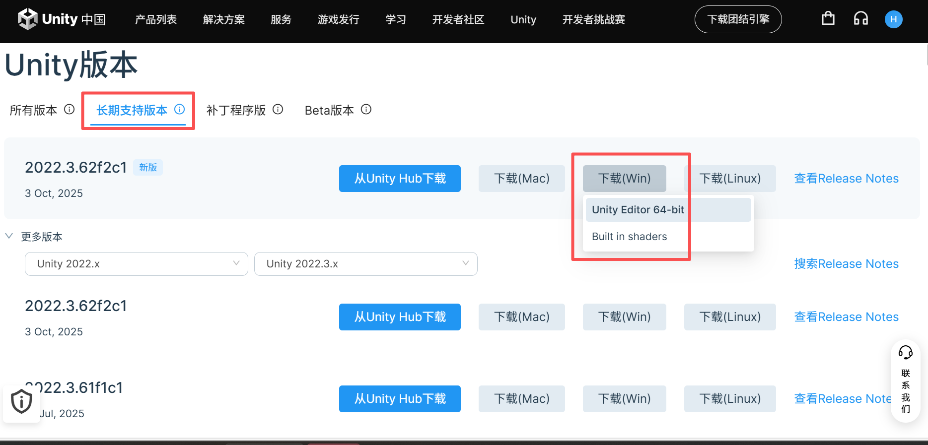Open 开发者挑战赛 nav item
This screenshot has height=445, width=928.
click(594, 19)
